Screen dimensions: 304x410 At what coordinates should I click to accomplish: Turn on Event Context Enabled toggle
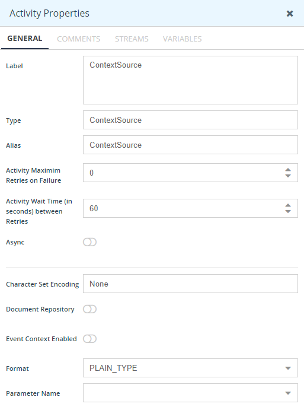90,339
